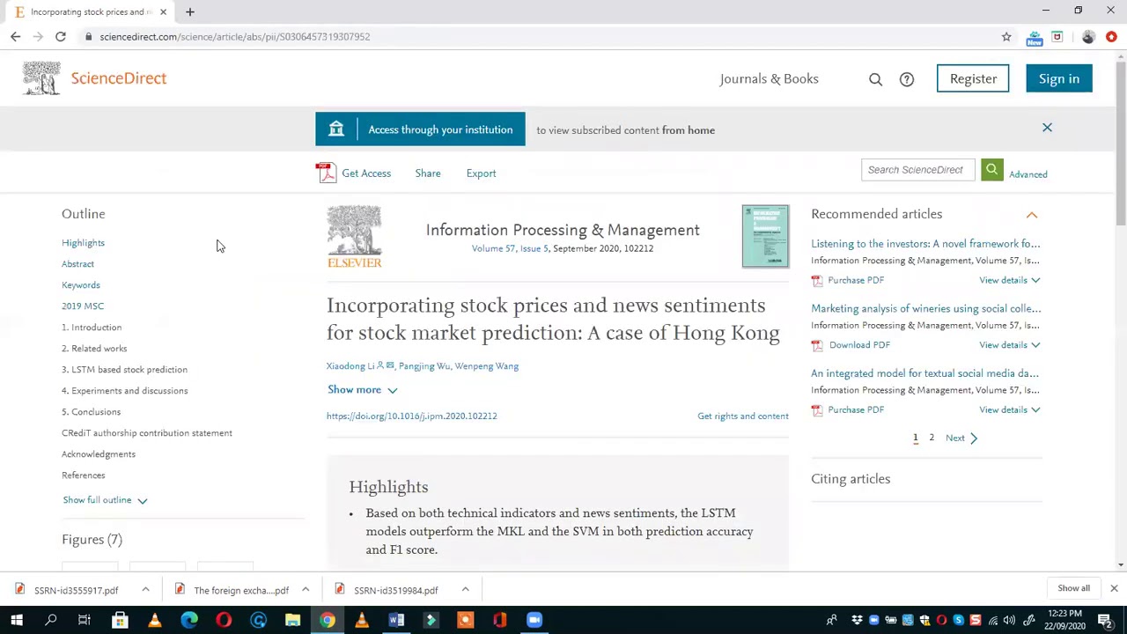Click the green ScienceDirect search button
Viewport: 1127px width, 634px height.
pyautogui.click(x=991, y=170)
